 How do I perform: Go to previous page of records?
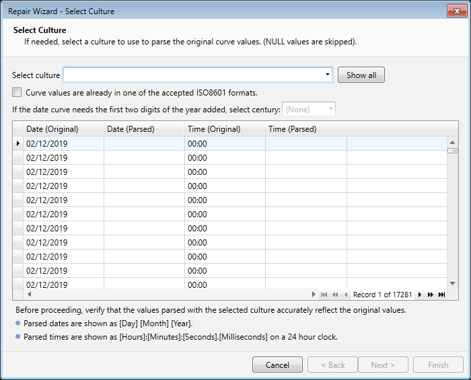coord(335,295)
